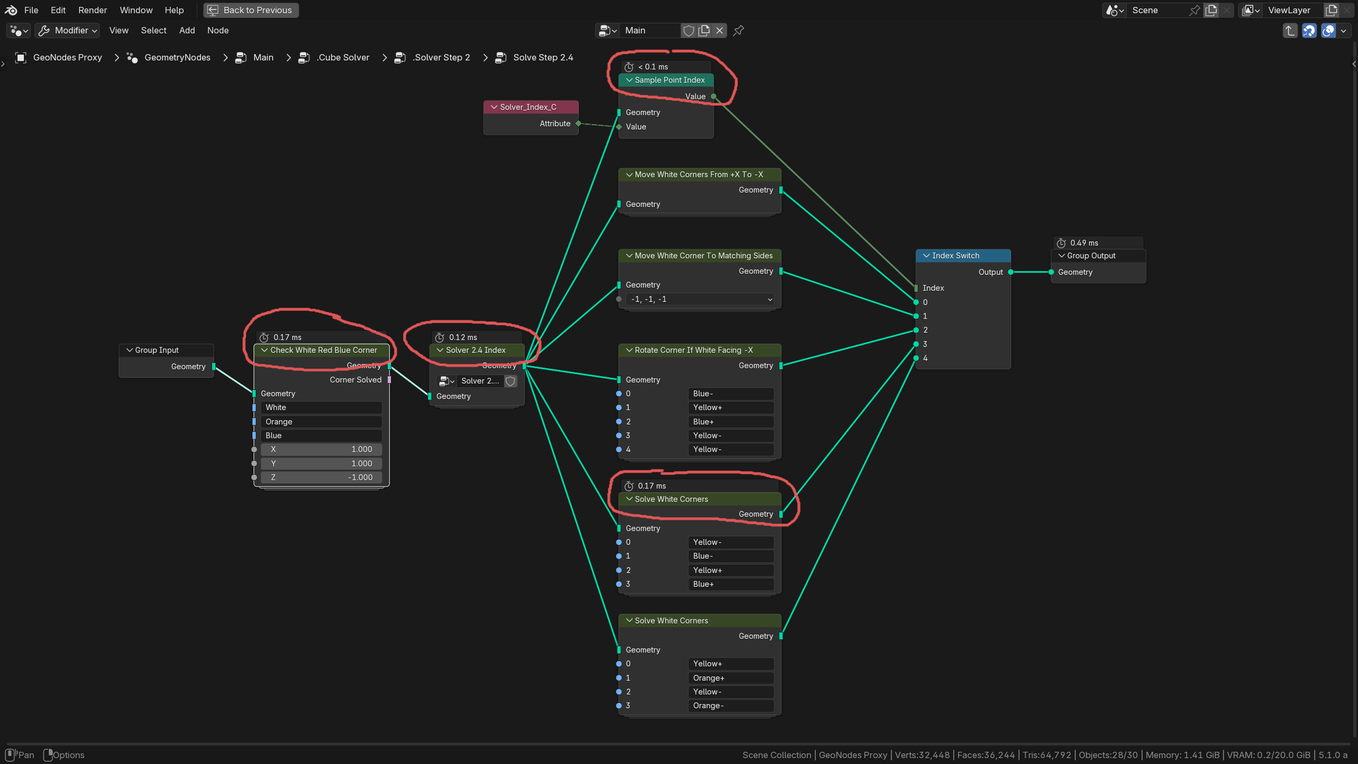Open the Blender logo app menu
Screen dimensions: 1358x764
point(11,10)
